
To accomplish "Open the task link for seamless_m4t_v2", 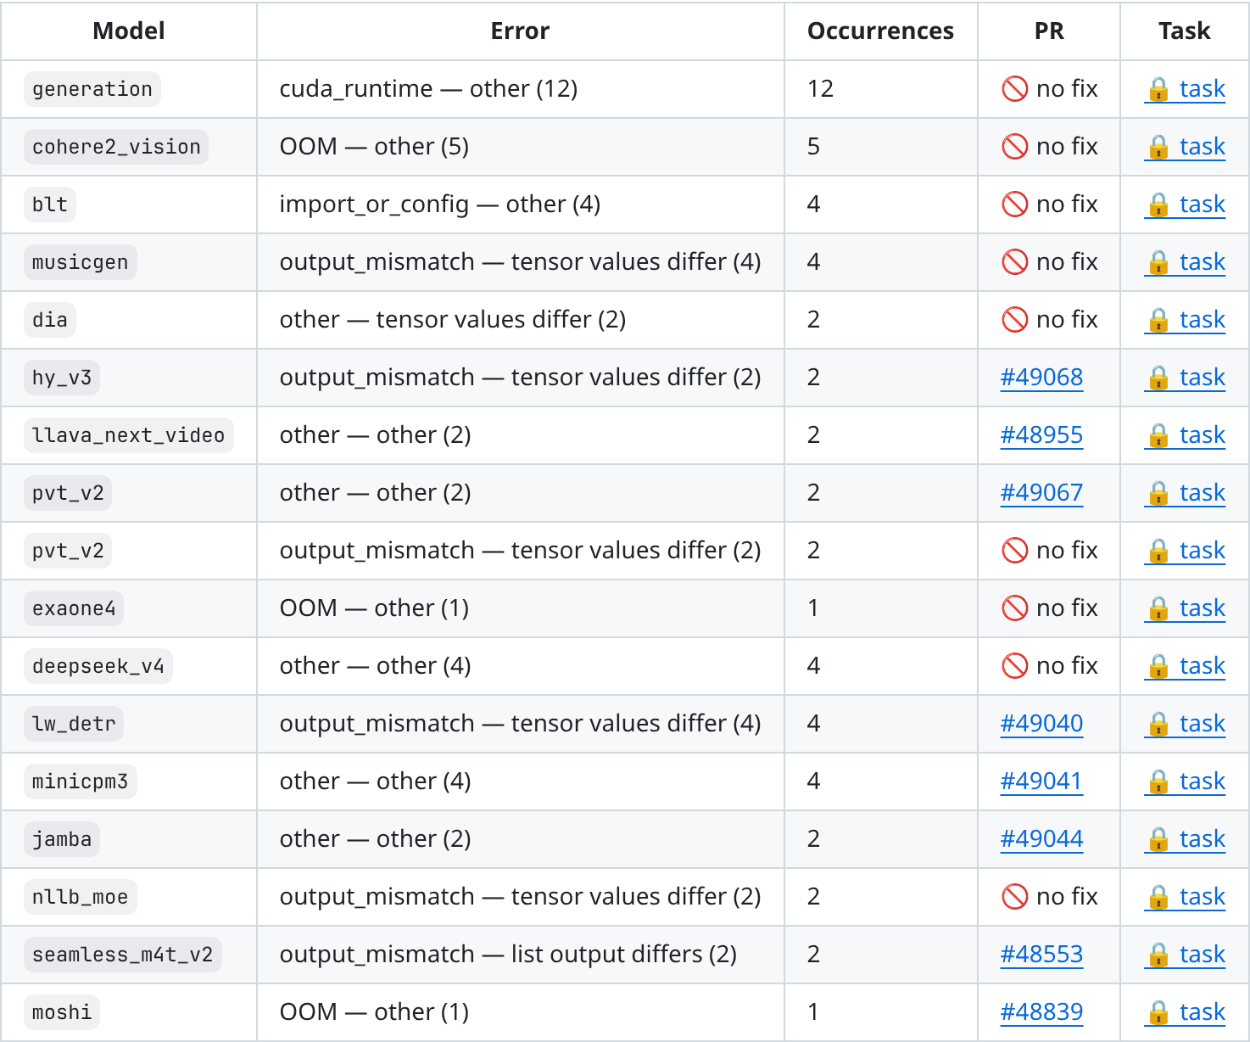I will (x=1185, y=955).
